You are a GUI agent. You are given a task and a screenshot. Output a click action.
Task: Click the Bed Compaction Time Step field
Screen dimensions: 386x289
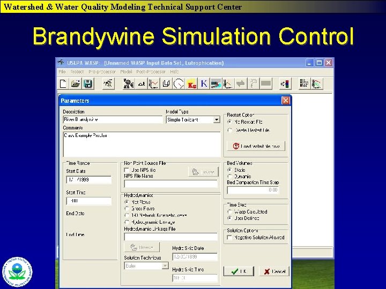point(253,190)
